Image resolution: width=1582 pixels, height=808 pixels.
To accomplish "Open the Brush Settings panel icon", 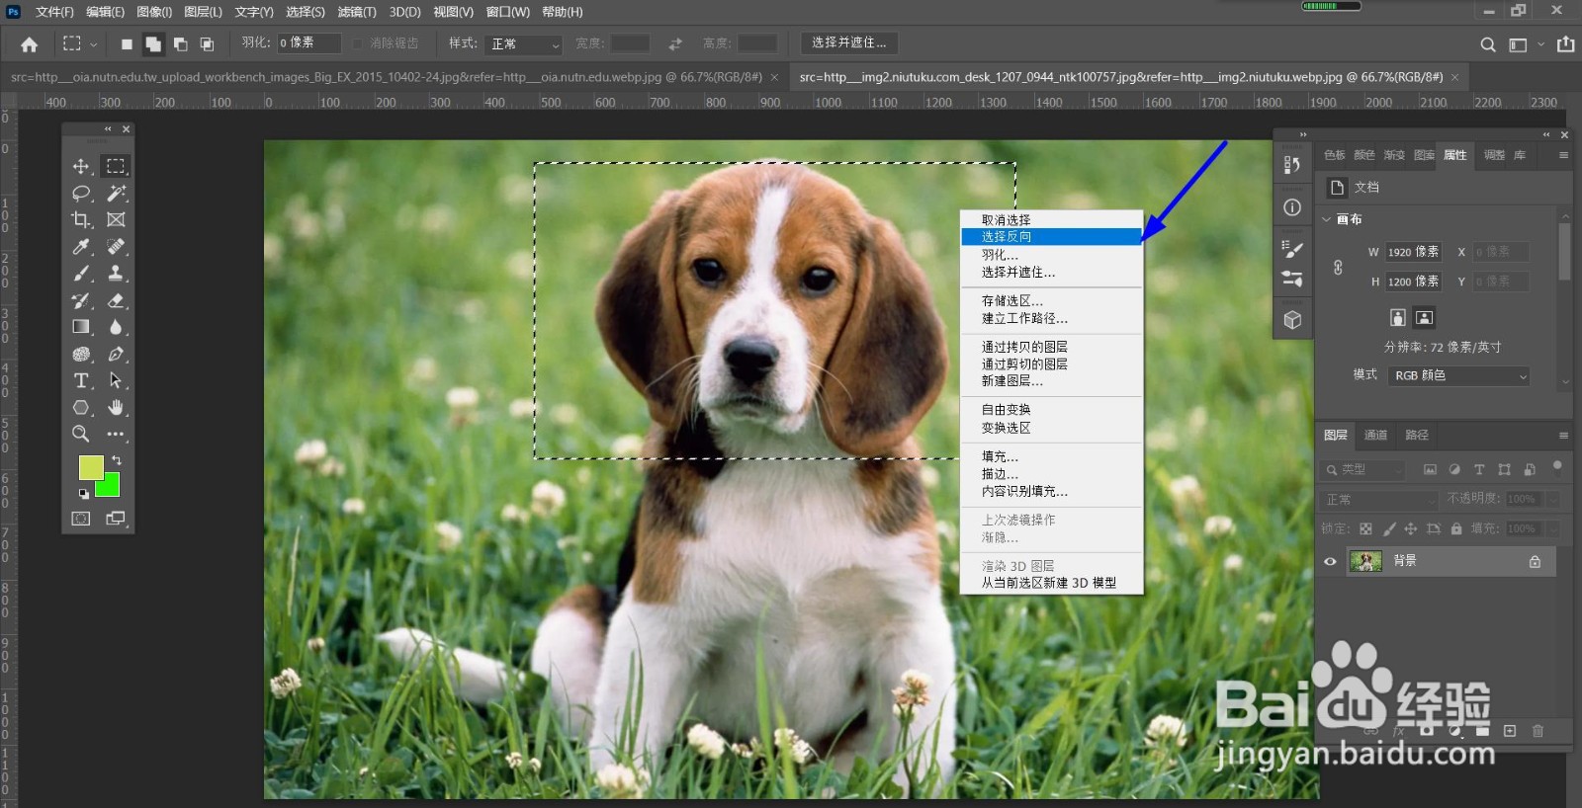I will point(1292,279).
